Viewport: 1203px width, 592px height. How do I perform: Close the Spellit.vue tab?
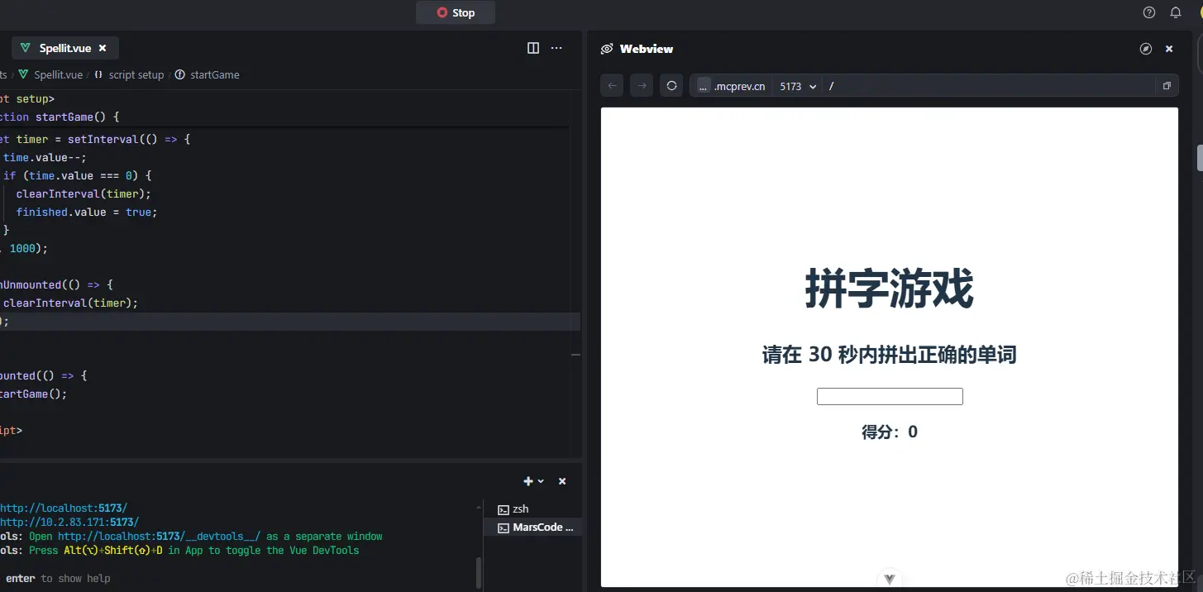(x=103, y=48)
